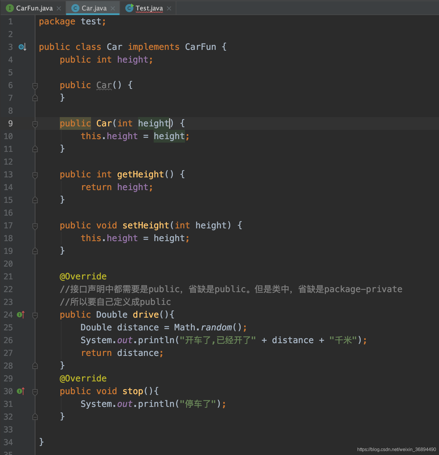Screen dimensions: 439x455
Task: Click the "return distance;" statement
Action: coord(122,353)
